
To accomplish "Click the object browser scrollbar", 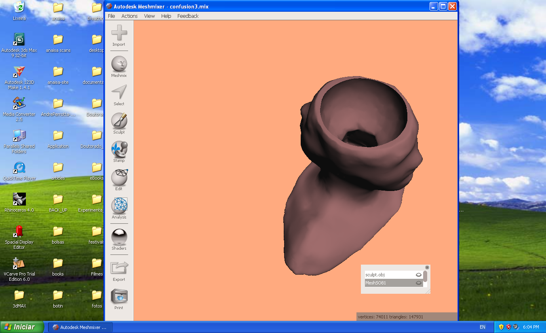I will click(x=425, y=277).
